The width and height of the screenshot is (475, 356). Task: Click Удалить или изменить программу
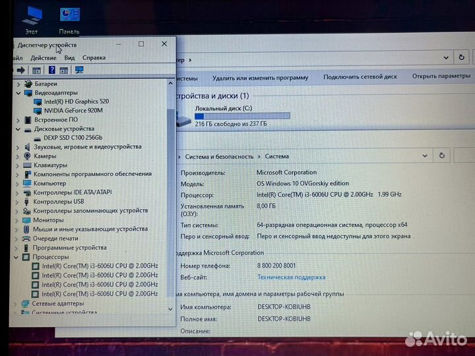[260, 78]
